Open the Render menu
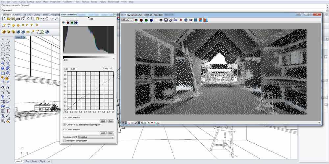Image resolution: width=329 pixels, height=164 pixels. tap(94, 2)
